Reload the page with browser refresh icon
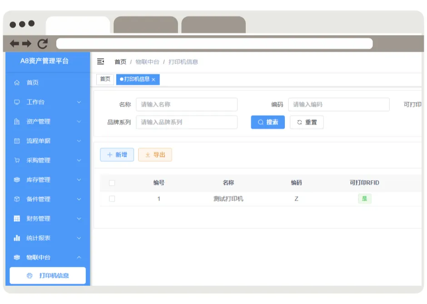The width and height of the screenshot is (427, 304). pos(43,44)
